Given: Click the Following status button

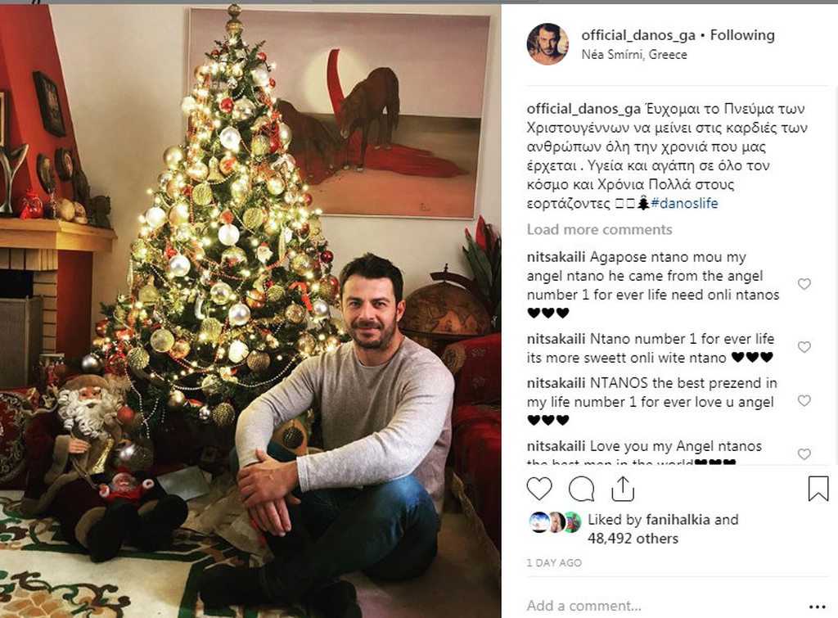Looking at the screenshot, I should click(x=742, y=35).
